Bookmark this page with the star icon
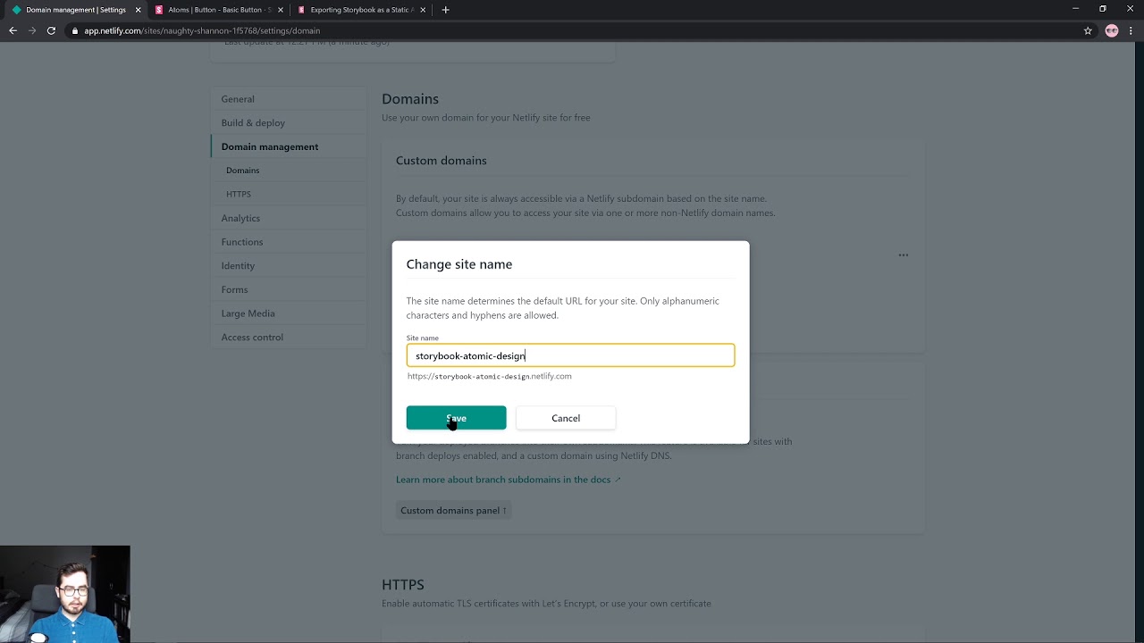 coord(1088,30)
